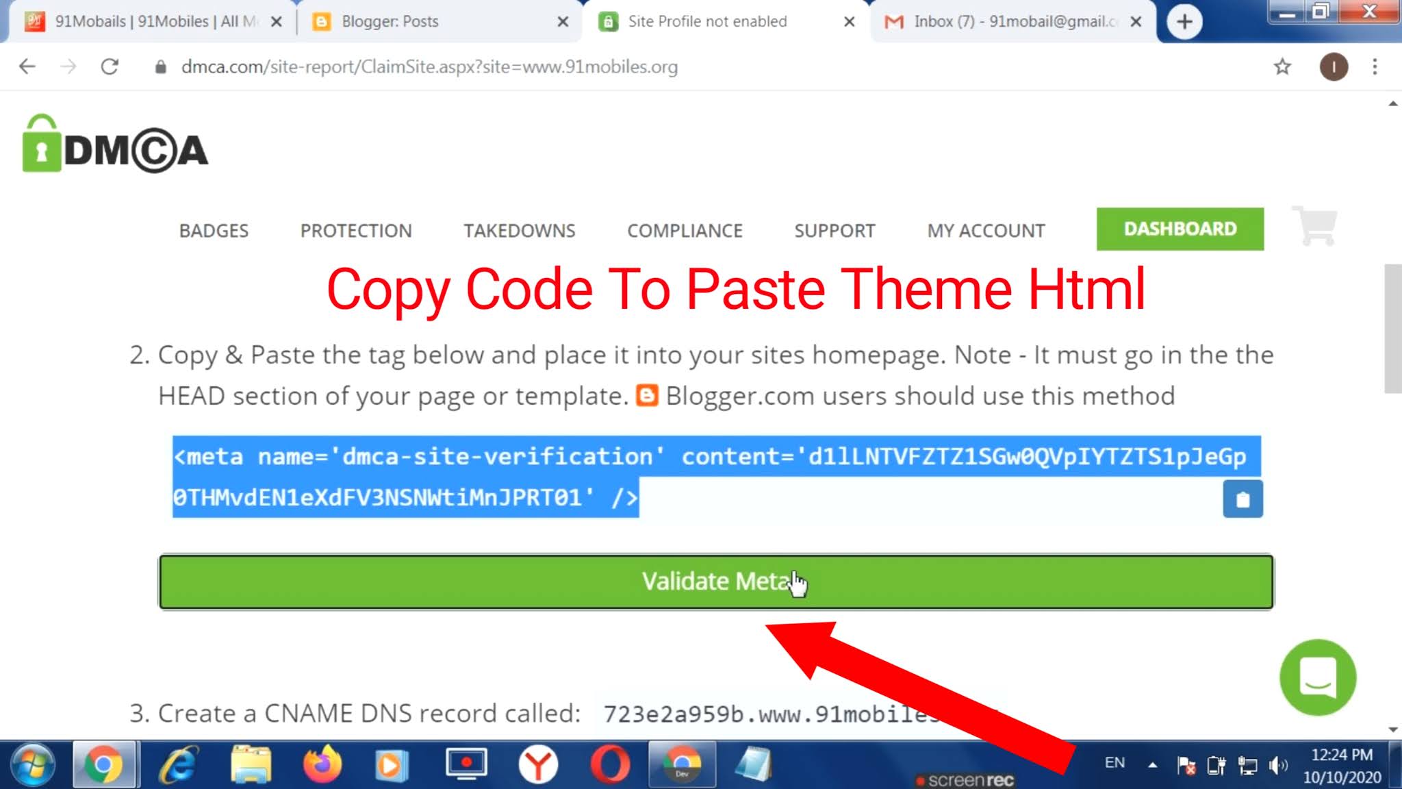Open the SUPPORT menu
The width and height of the screenshot is (1402, 789).
pyautogui.click(x=834, y=231)
